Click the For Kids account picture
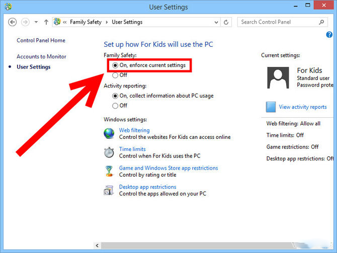 (x=278, y=77)
